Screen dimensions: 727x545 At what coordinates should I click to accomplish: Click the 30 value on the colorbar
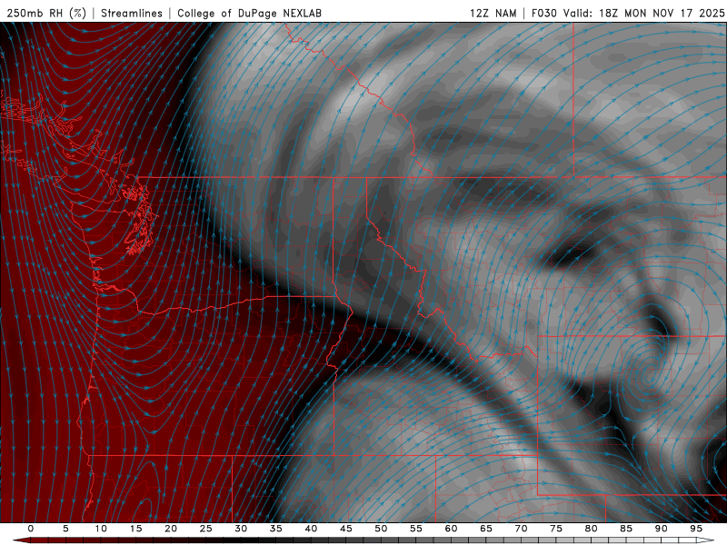(x=241, y=529)
